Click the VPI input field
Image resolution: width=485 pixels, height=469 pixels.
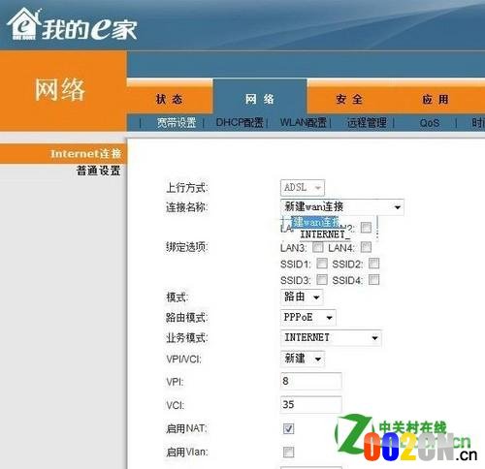[x=311, y=381]
